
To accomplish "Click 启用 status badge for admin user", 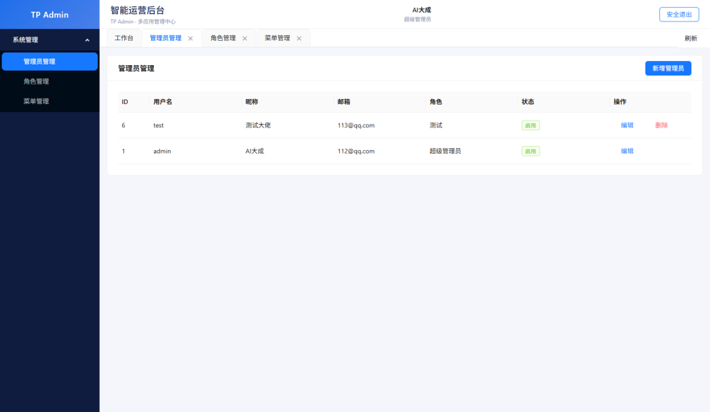I will coord(530,151).
